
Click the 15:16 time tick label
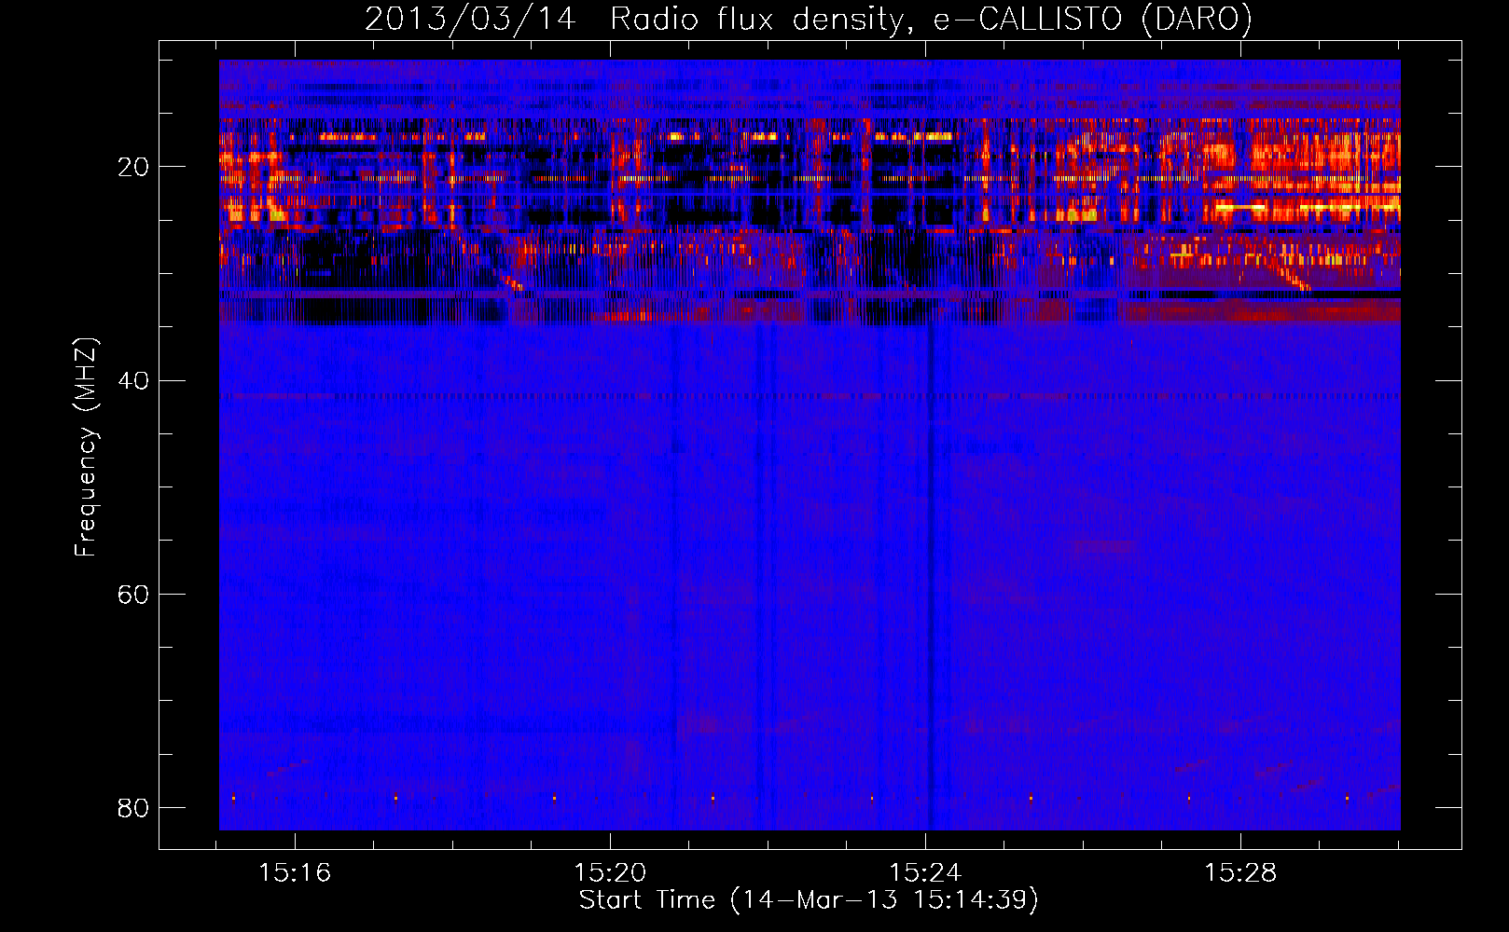click(x=295, y=873)
